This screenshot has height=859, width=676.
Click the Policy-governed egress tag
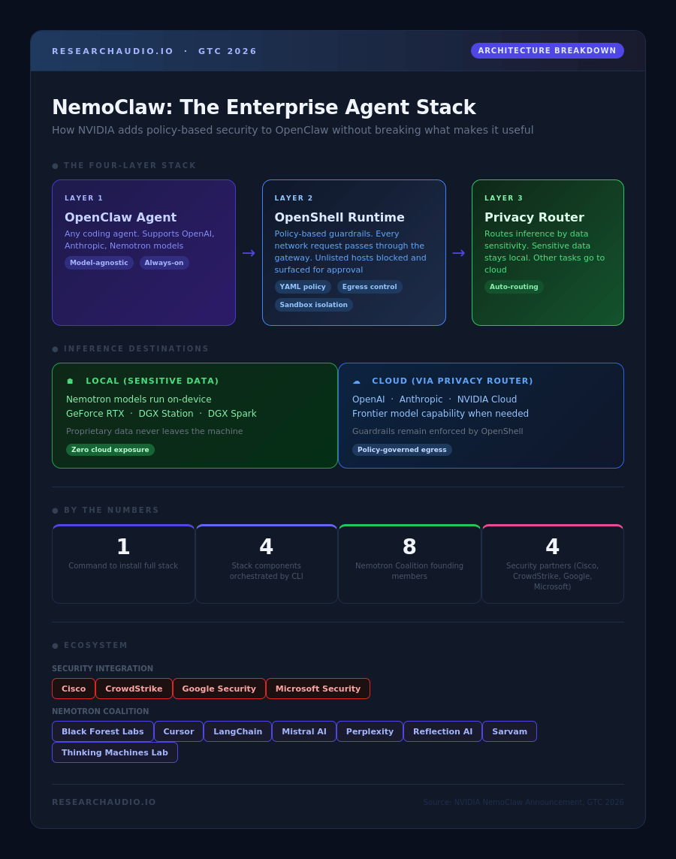pyautogui.click(x=402, y=450)
